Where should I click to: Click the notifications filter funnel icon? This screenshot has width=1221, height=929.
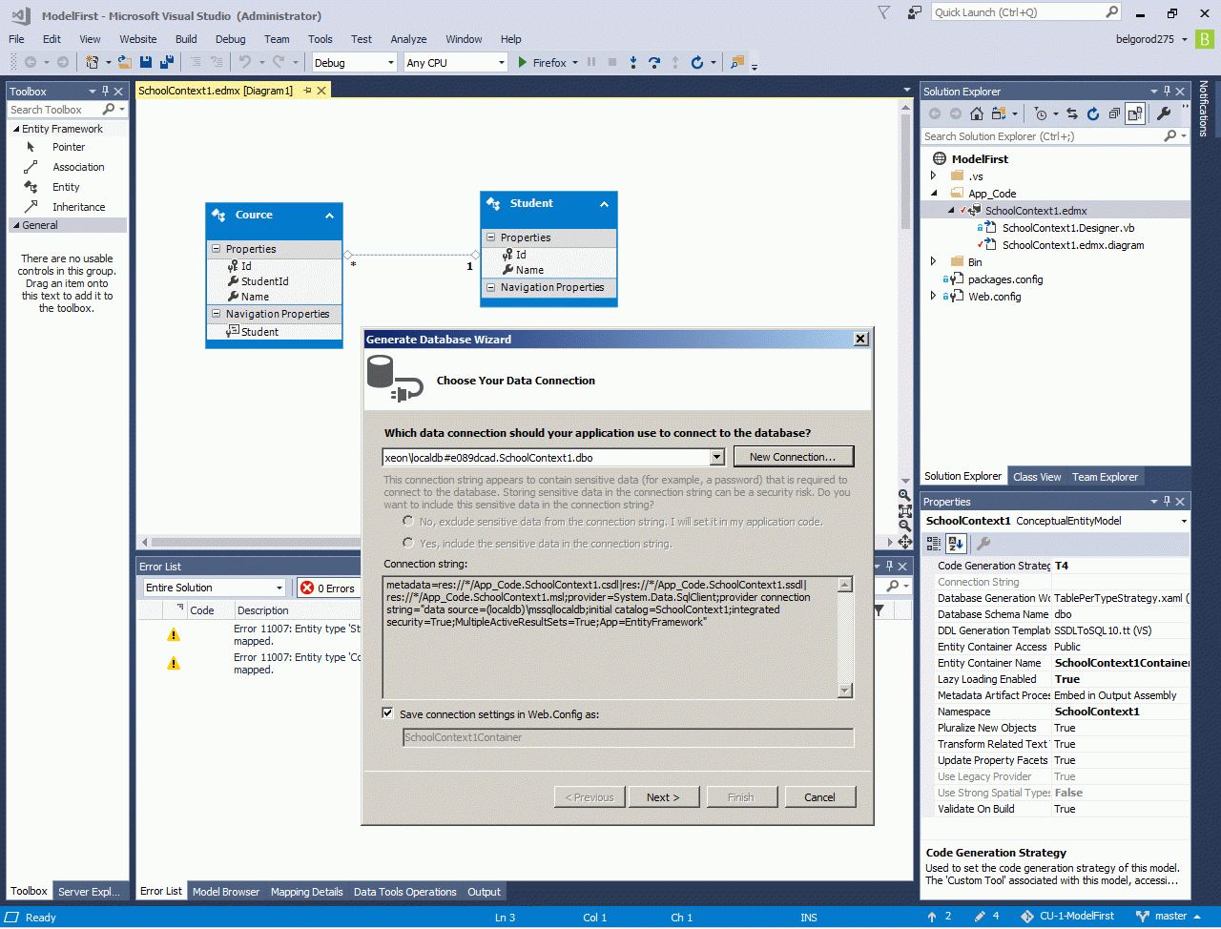coord(884,12)
